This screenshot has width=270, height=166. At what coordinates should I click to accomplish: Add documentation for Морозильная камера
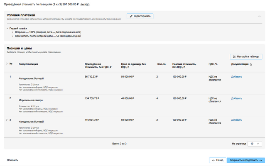(x=236, y=98)
